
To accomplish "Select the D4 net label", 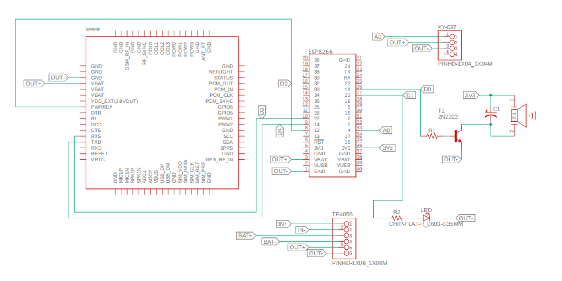I will tap(280, 131).
